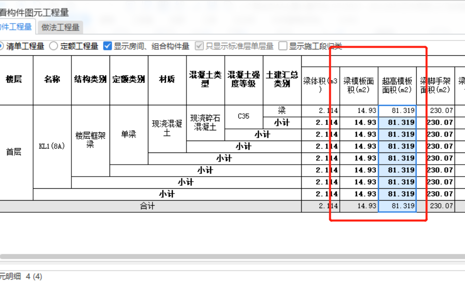Image resolution: width=465 pixels, height=283 pixels.
Task: Select the 清单工程量 radio option
Action: click(x=22, y=46)
